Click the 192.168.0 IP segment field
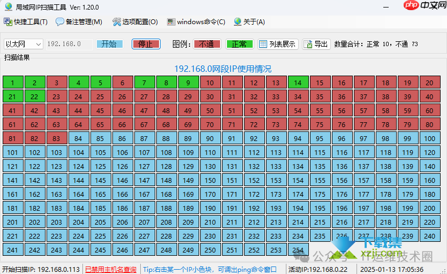This screenshot has width=447, height=274. coord(68,44)
